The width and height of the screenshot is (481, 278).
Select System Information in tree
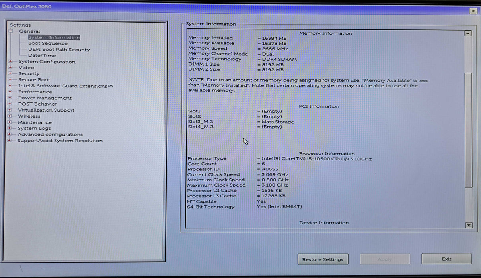(x=54, y=38)
